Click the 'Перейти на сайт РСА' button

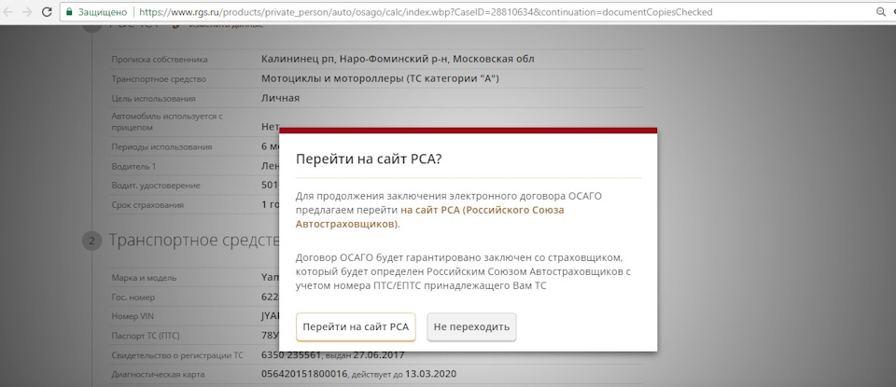point(356,327)
